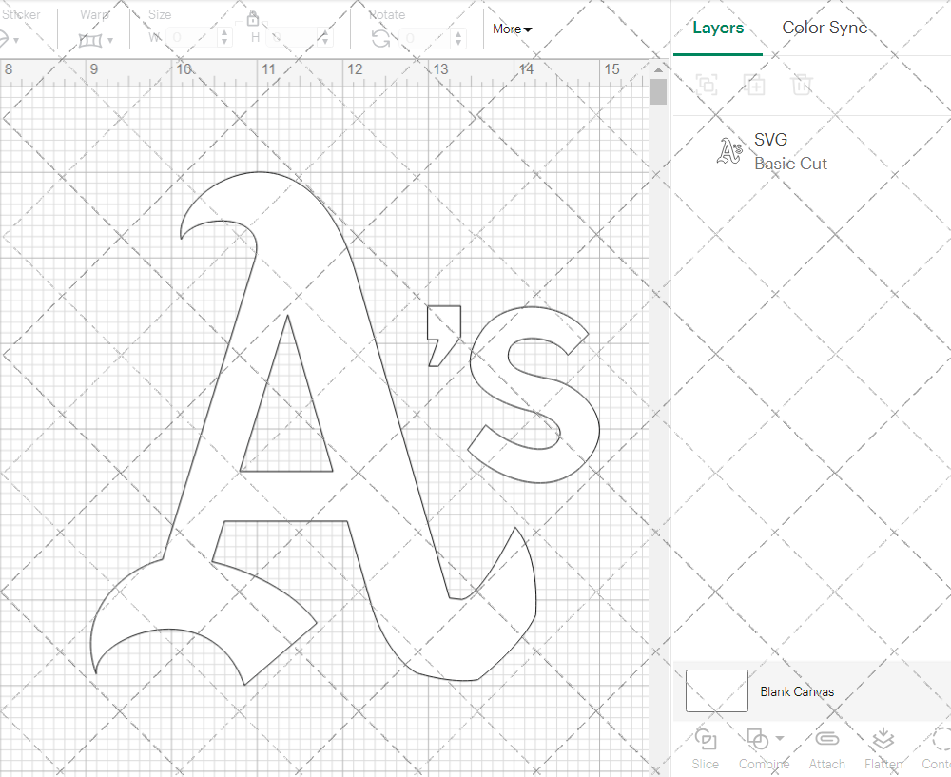Image resolution: width=951 pixels, height=777 pixels.
Task: Switch to the Layers tab
Action: pyautogui.click(x=718, y=28)
